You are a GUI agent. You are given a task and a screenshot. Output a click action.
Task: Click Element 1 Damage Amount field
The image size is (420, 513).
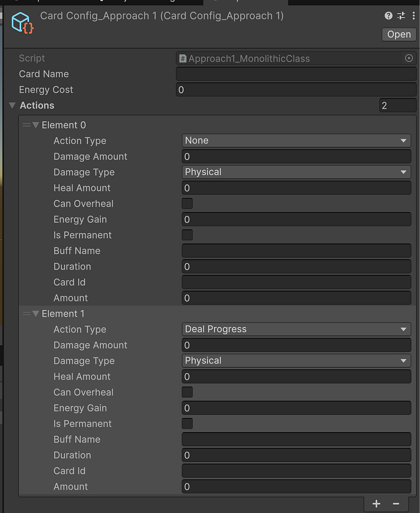pos(296,345)
